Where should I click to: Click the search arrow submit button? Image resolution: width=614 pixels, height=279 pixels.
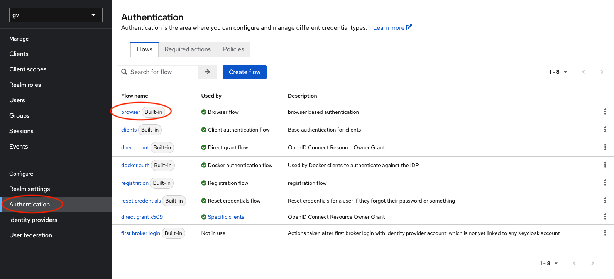pyautogui.click(x=207, y=72)
